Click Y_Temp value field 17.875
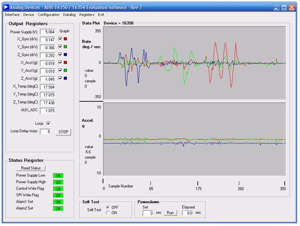The width and height of the screenshot is (300, 226). point(48,95)
